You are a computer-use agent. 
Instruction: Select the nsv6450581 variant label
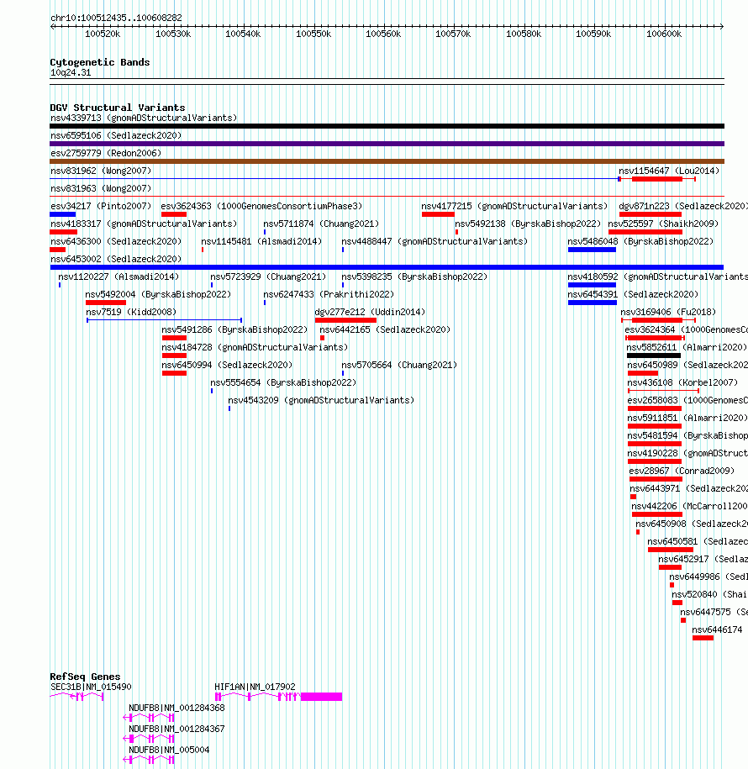[698, 541]
